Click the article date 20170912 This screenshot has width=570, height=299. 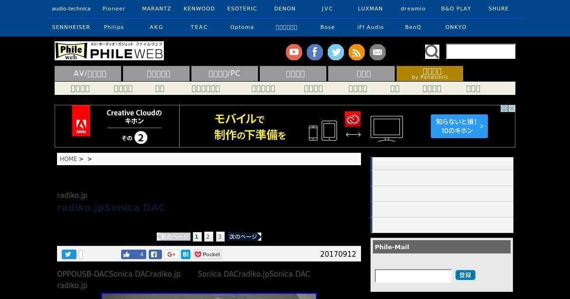pyautogui.click(x=338, y=254)
